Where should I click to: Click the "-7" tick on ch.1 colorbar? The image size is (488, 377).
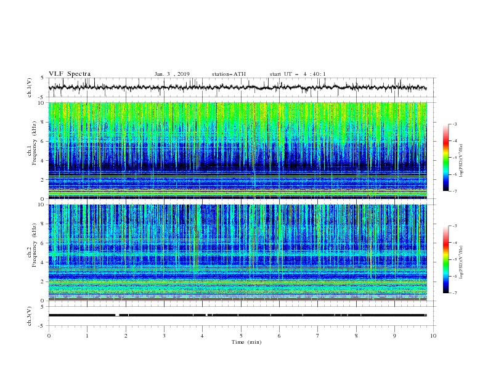point(454,191)
